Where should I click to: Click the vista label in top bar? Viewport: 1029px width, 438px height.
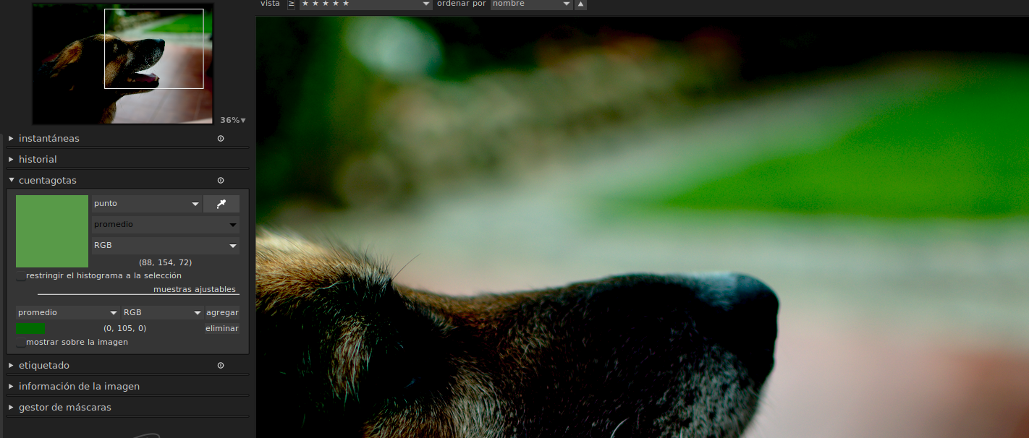270,4
